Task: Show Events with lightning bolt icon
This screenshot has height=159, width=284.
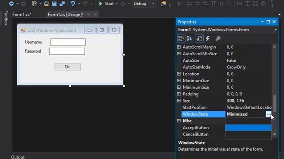Action: 208,38
